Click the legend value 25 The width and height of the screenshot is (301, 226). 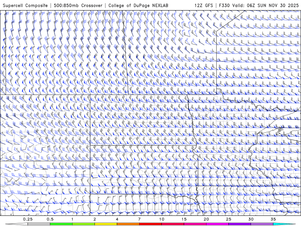coord(228,219)
